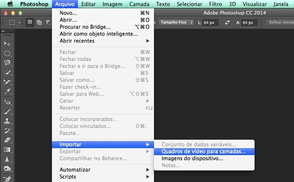Select the Eyedropper tool
Image resolution: width=294 pixels, height=182 pixels.
tap(7, 92)
